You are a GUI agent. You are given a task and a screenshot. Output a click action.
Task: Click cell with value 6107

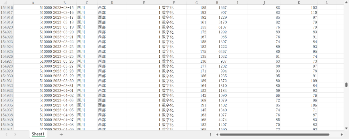pyautogui.click(x=217, y=27)
